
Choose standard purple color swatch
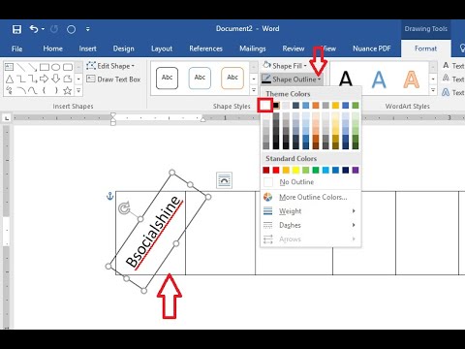coord(356,171)
